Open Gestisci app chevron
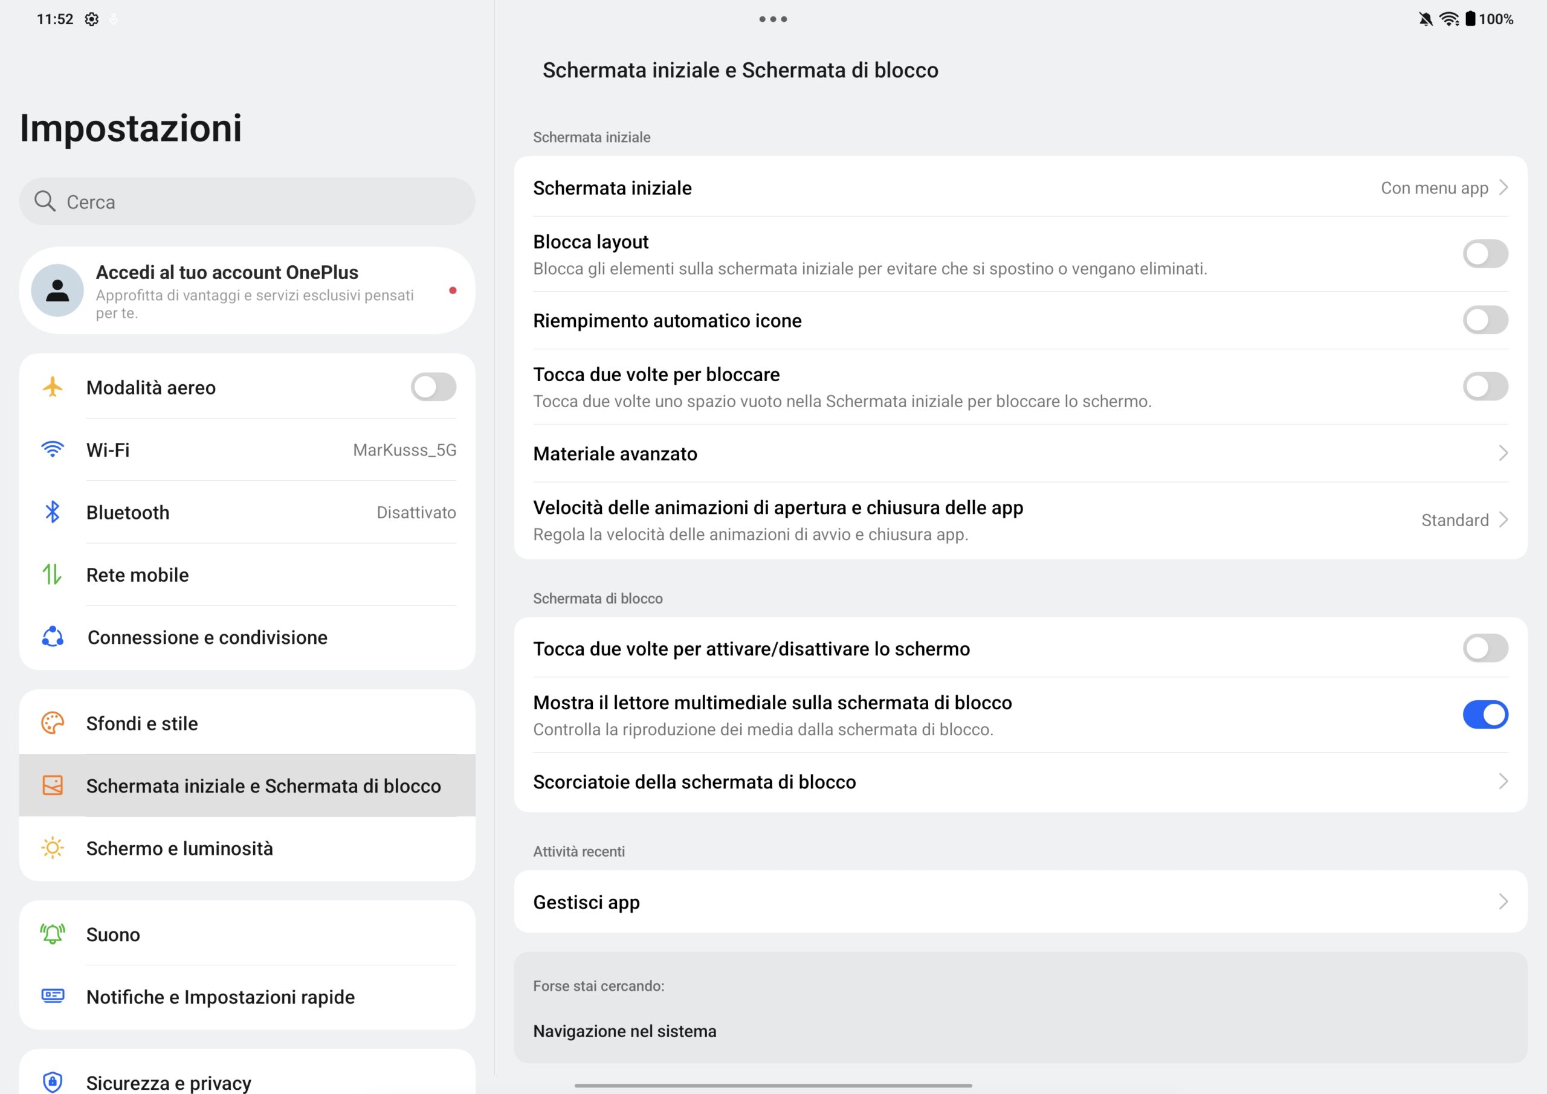This screenshot has height=1094, width=1547. tap(1503, 902)
